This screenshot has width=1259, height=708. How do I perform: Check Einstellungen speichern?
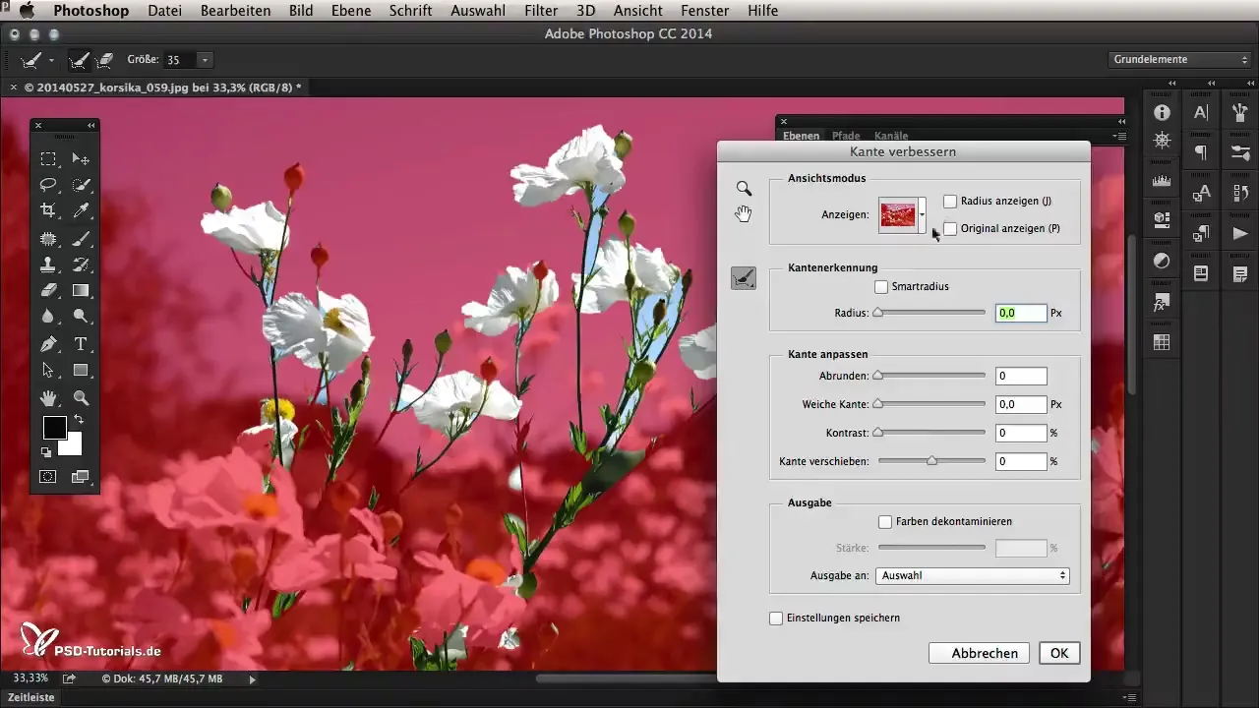click(x=776, y=619)
